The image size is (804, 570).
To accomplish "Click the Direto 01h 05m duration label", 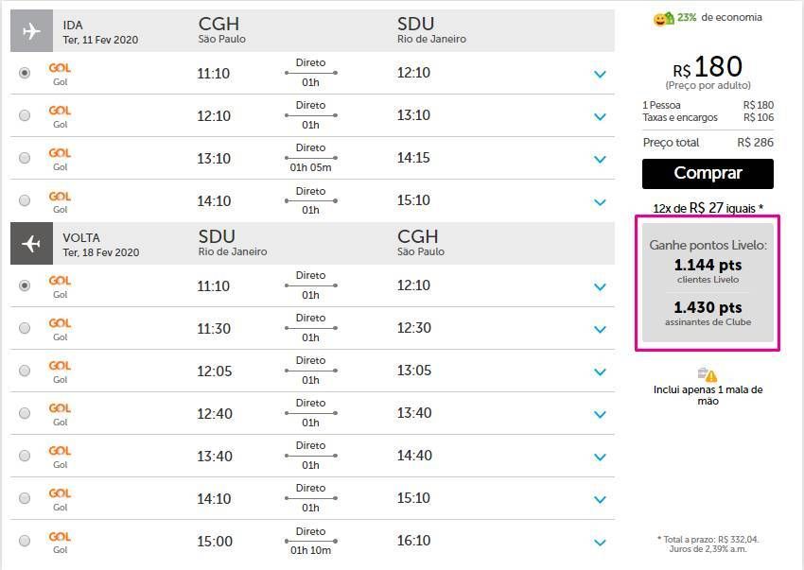I will click(x=310, y=158).
